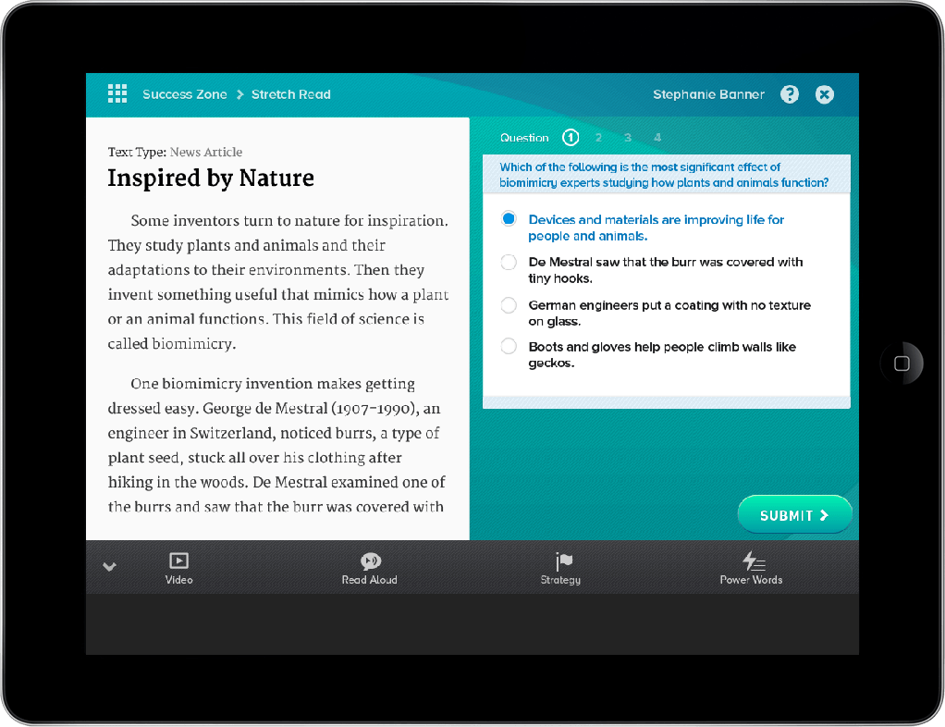Select 'Devices and materials are improving life' answer
This screenshot has width=945, height=727.
[509, 219]
